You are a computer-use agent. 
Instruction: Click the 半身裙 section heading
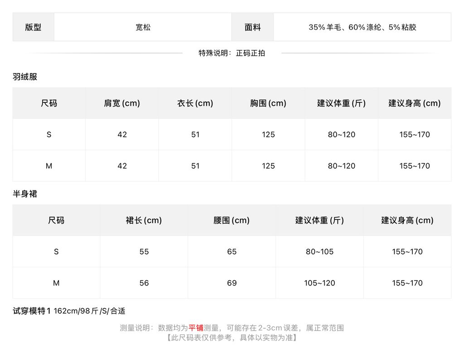(25, 194)
